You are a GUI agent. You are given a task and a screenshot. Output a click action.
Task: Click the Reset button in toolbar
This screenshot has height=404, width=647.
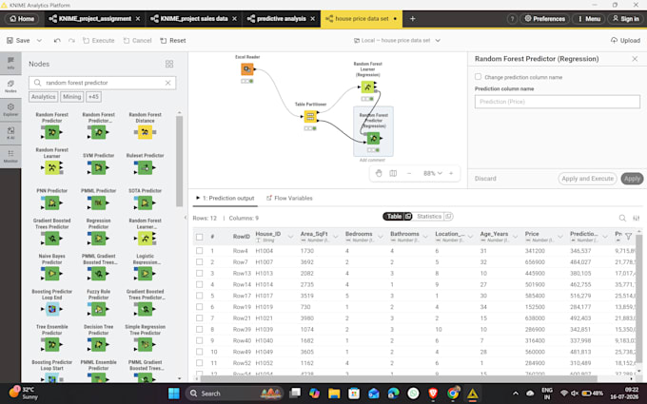point(173,40)
